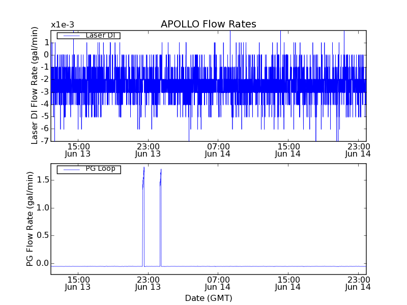Click the 'Laser DI Flow Rate (gal/min)' axis label
Image resolution: width=407 pixels, height=305 pixels.
[34, 85]
